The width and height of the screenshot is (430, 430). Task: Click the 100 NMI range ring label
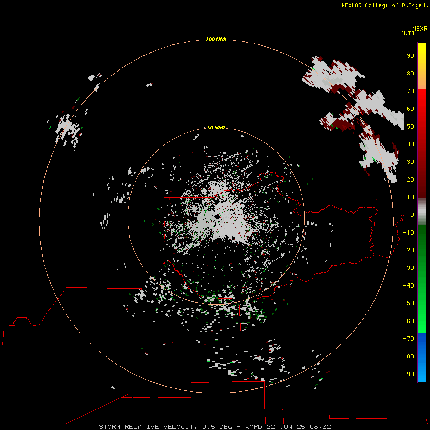coord(216,39)
